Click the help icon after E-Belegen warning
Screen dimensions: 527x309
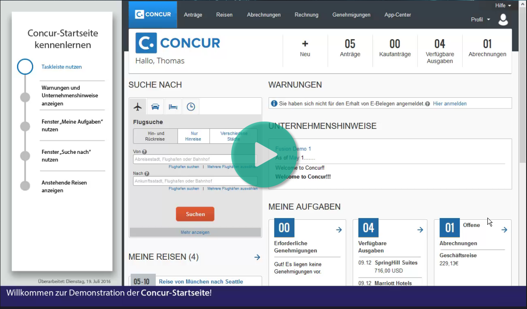tap(427, 104)
